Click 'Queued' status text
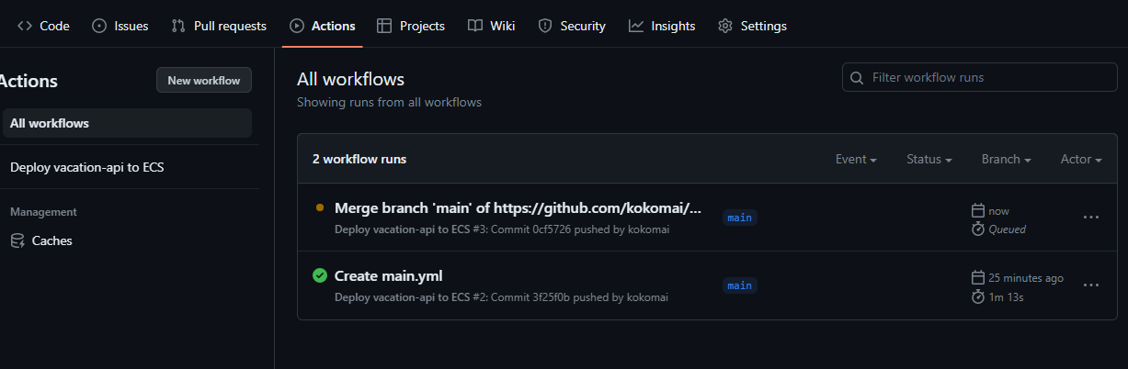The image size is (1128, 369). pos(1008,229)
